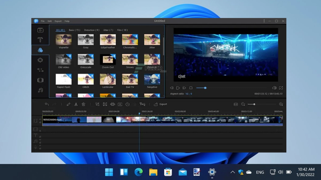Click the Freeze Frame camera icon in the toolbar
Image resolution: width=321 pixels, height=180 pixels.
click(120, 104)
